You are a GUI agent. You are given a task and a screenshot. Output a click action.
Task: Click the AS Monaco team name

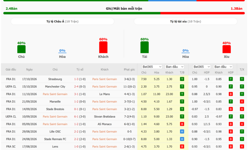click(105, 124)
